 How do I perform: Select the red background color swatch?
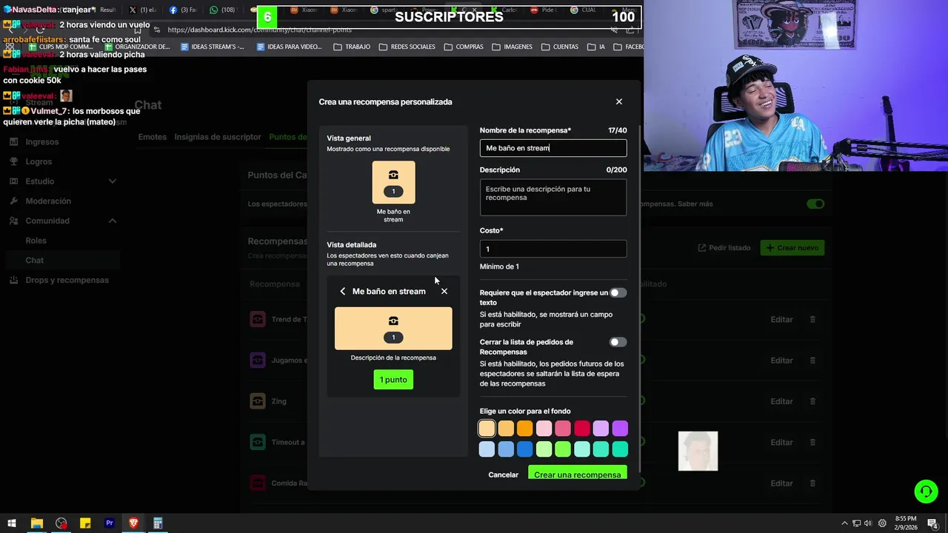(x=582, y=429)
